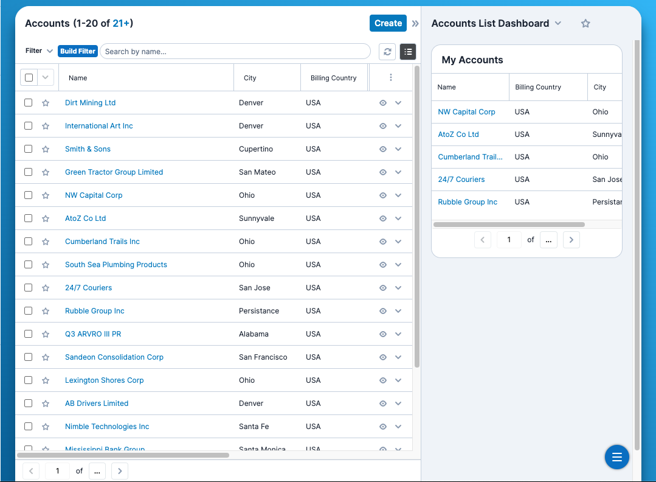Star the Accounts List Dashboard

[x=585, y=23]
